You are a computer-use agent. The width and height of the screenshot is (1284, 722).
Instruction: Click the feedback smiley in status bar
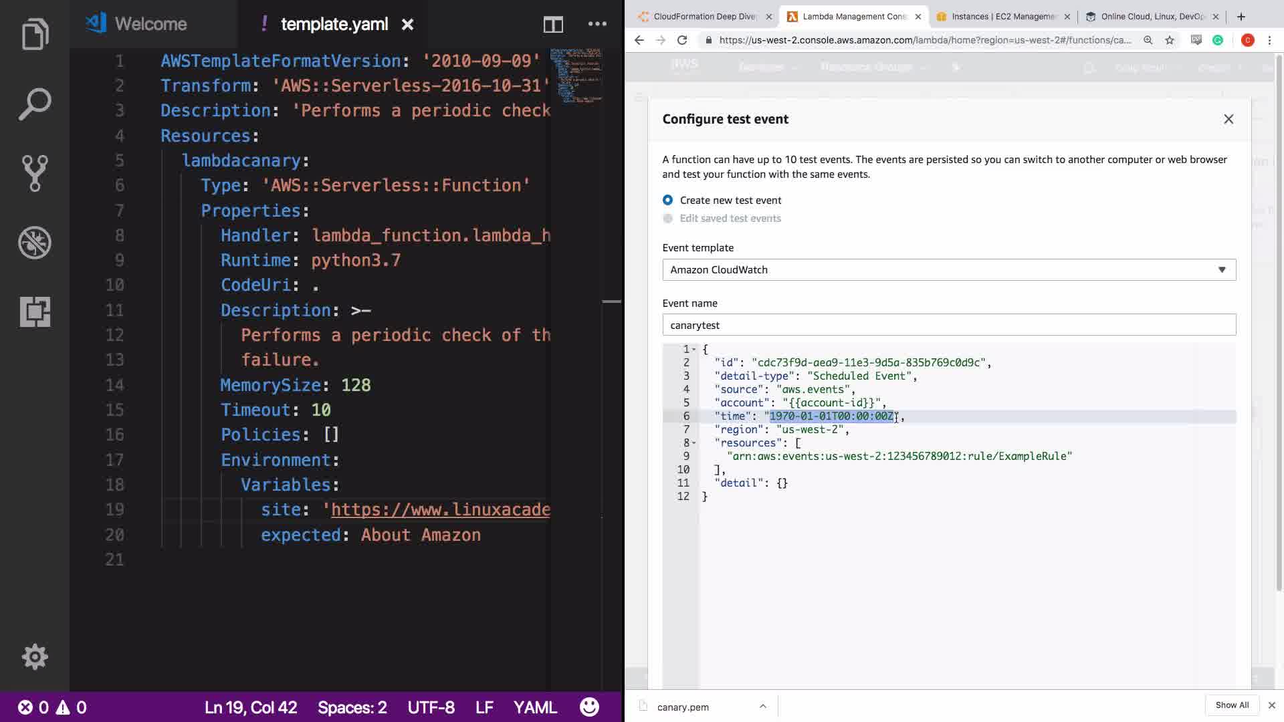coord(589,707)
